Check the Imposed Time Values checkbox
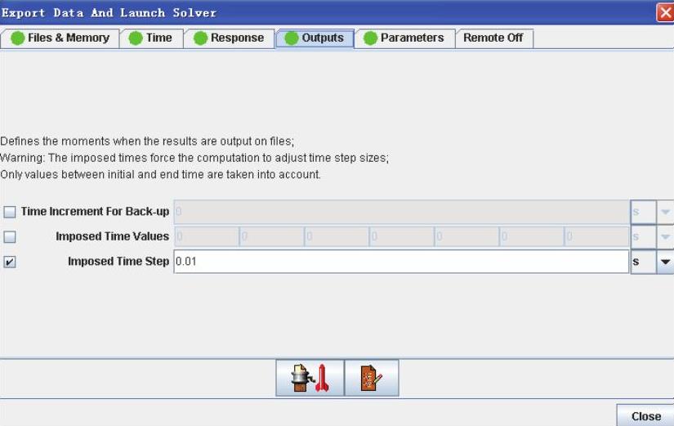The width and height of the screenshot is (674, 426). click(10, 237)
